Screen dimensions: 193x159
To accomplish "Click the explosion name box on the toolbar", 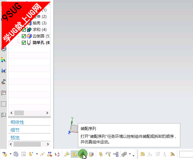I will pos(186,154).
